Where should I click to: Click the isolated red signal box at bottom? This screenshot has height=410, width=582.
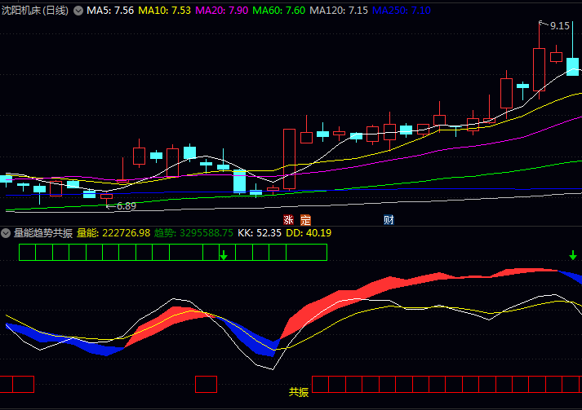206,384
